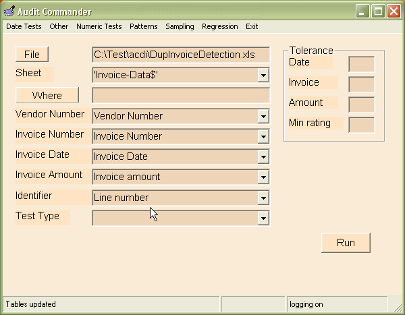Open the Numeric Tests menu
The height and width of the screenshot is (315, 405).
pyautogui.click(x=99, y=26)
